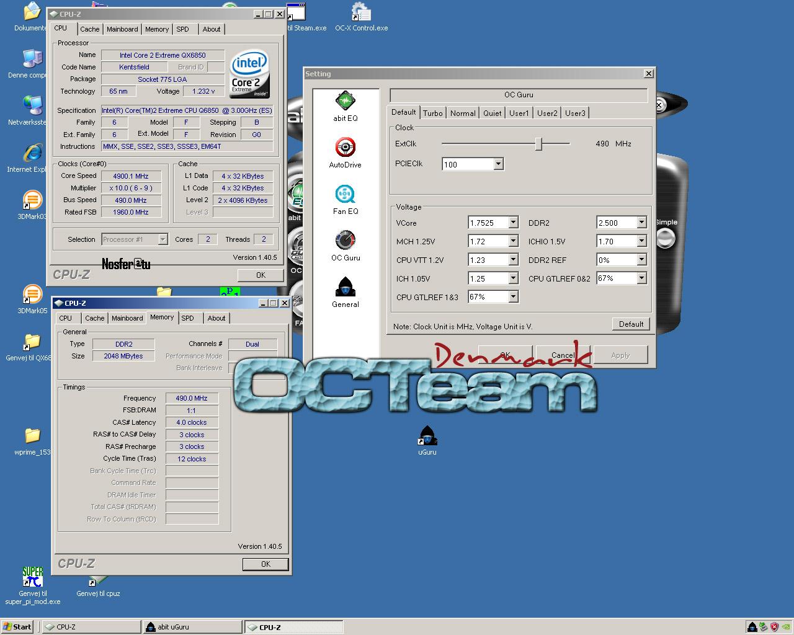This screenshot has width=794, height=635.
Task: Click the Voltage 1.232 v field
Action: tap(203, 91)
